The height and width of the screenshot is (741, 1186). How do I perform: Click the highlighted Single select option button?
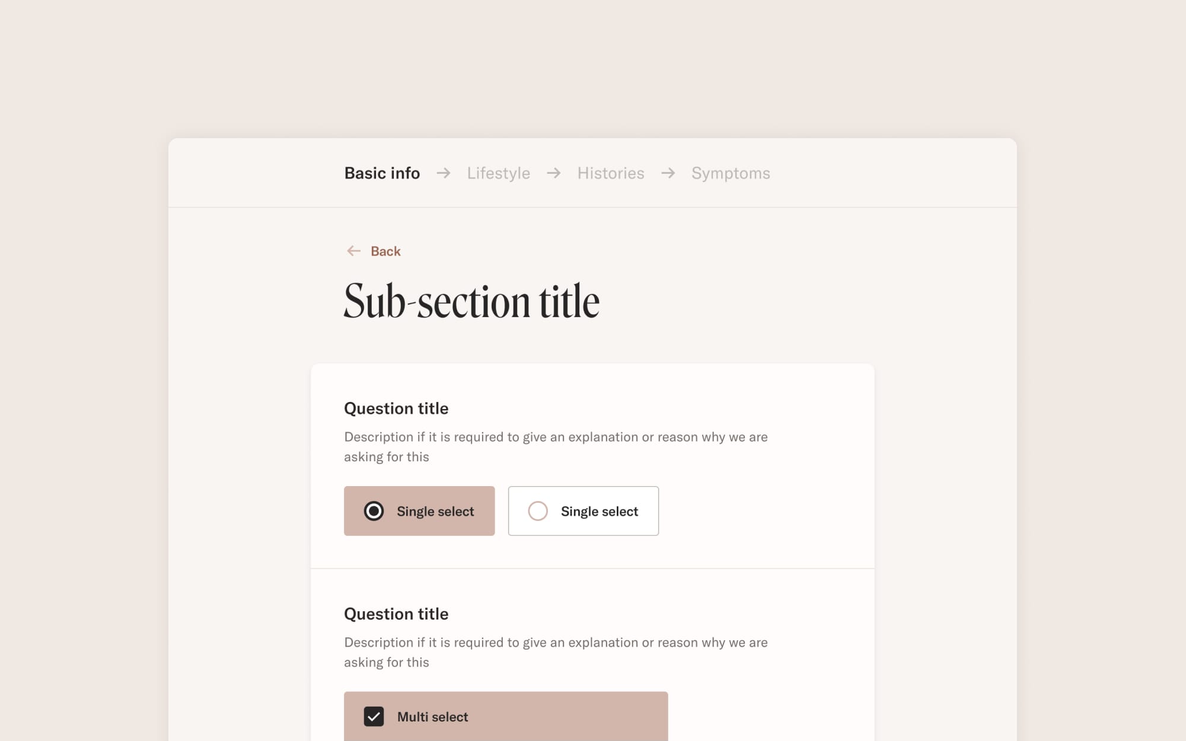click(x=419, y=510)
